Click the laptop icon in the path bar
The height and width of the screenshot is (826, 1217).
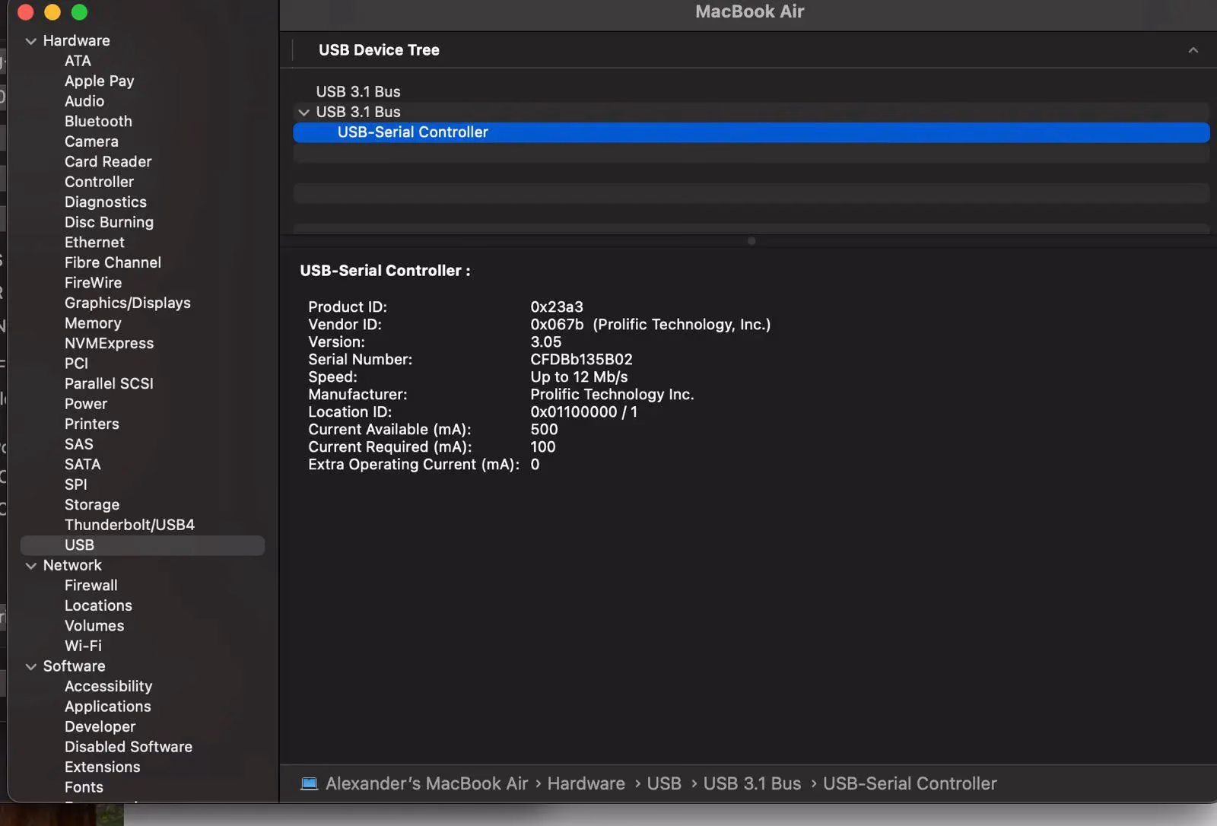(309, 783)
